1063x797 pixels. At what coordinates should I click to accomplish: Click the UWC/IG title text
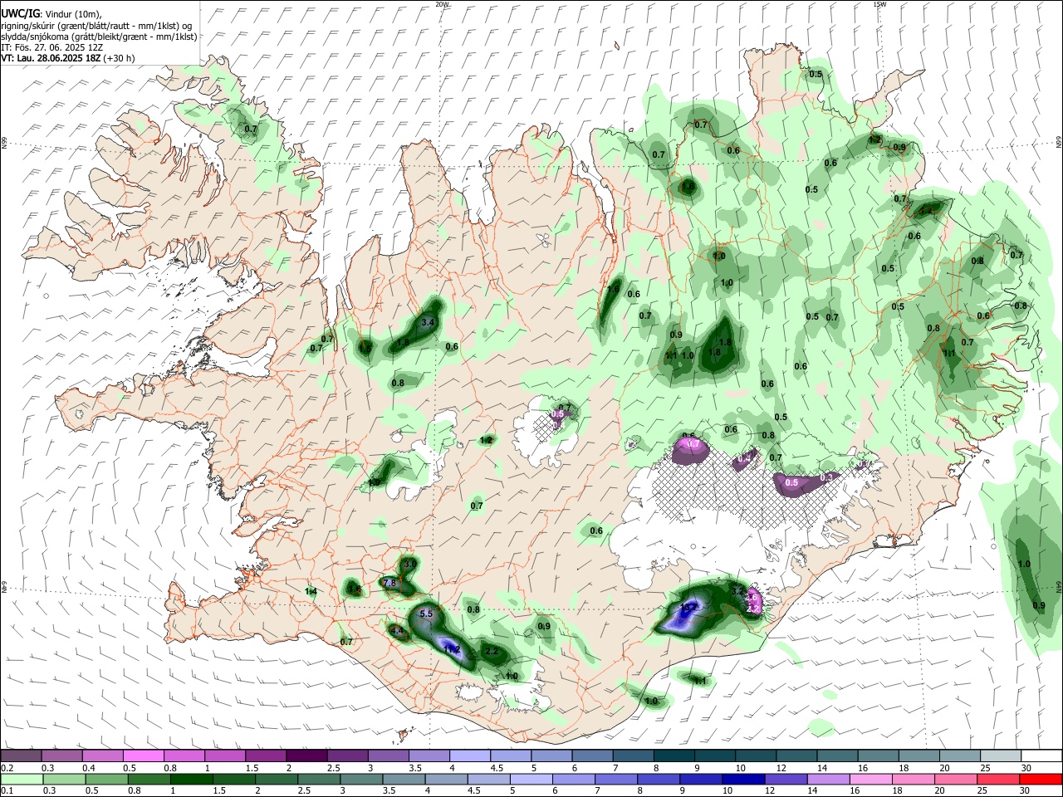20,14
